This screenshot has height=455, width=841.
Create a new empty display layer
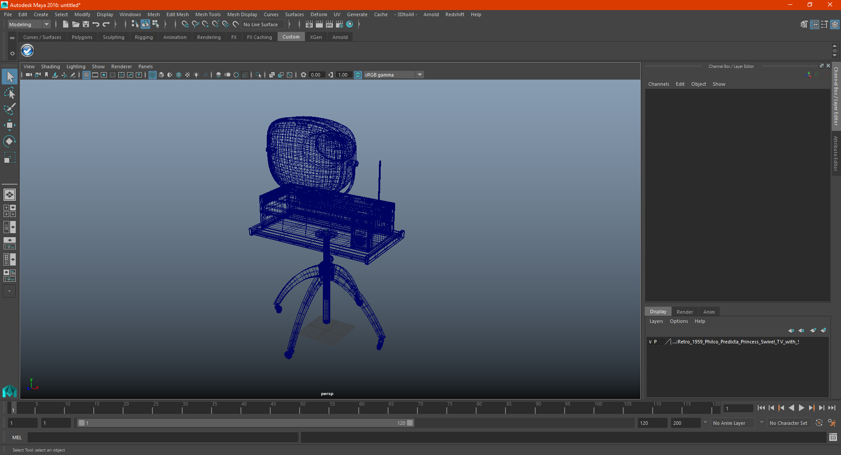click(x=813, y=330)
